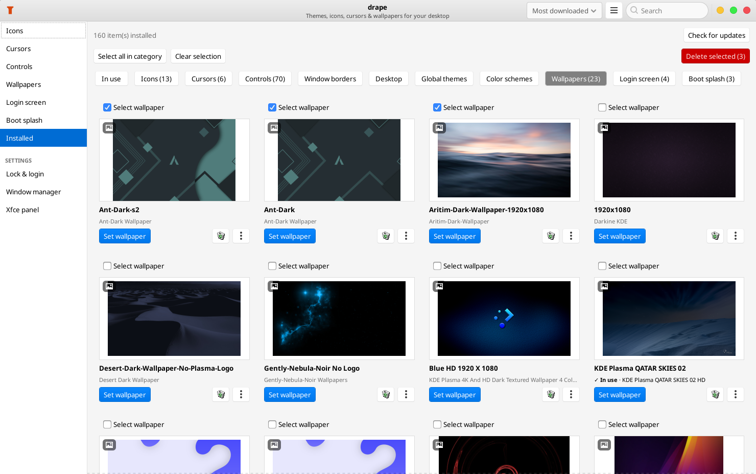Go to Wallpapers in the left sidebar
The height and width of the screenshot is (474, 756).
[43, 84]
